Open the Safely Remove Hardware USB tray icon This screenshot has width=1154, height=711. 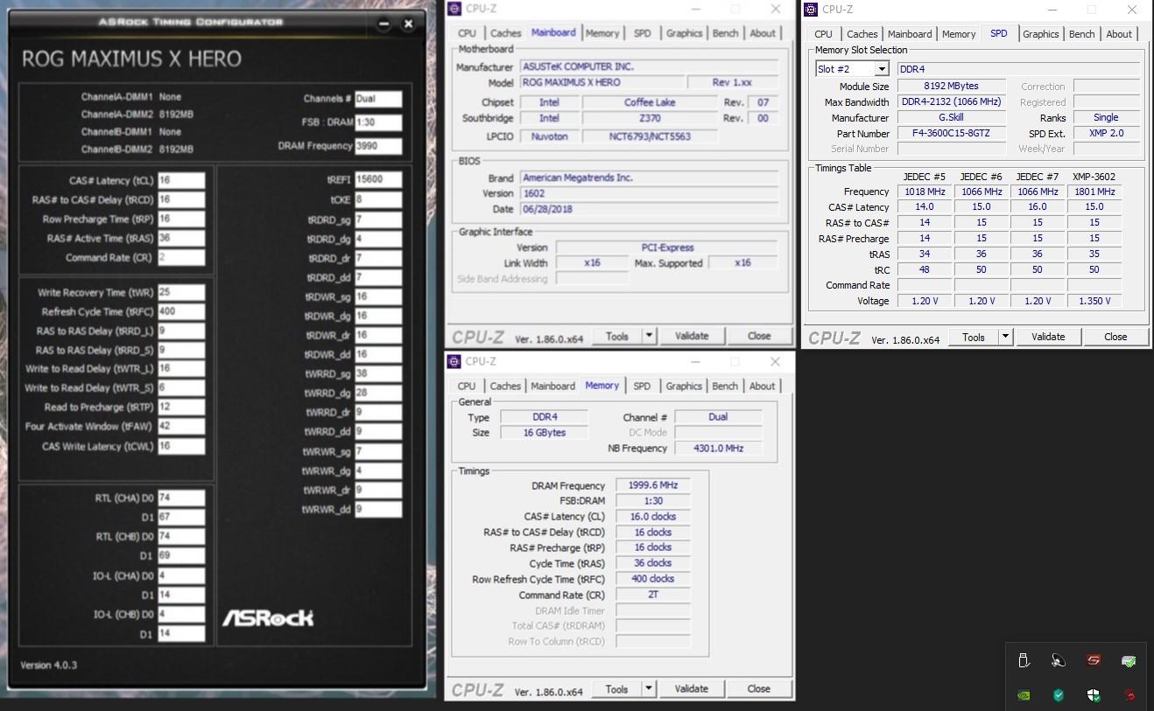(x=1024, y=661)
